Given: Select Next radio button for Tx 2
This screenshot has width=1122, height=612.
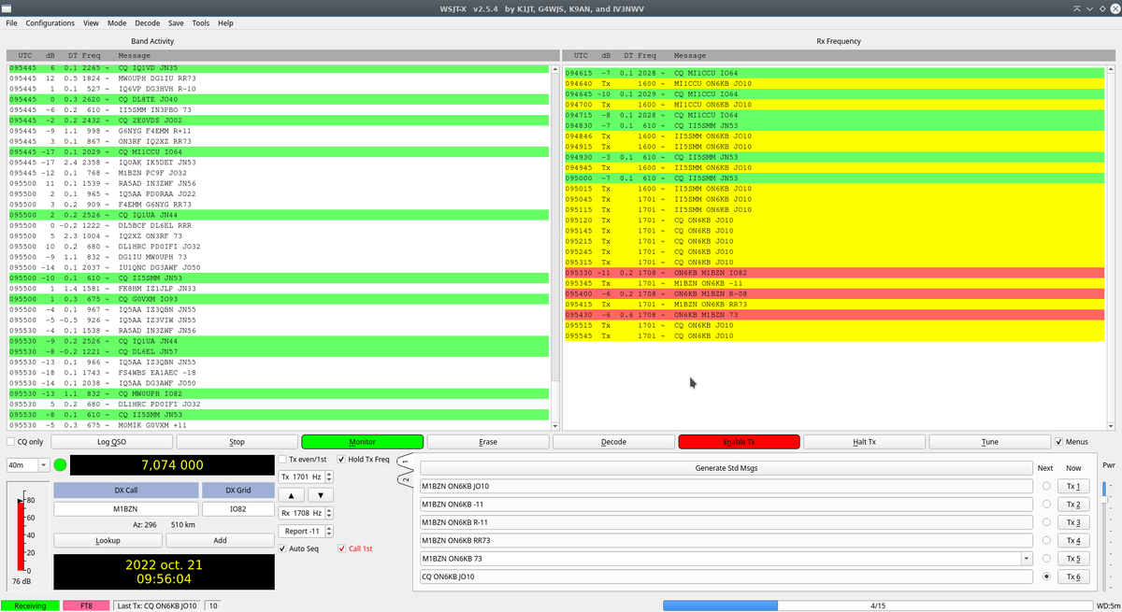Looking at the screenshot, I should point(1045,505).
